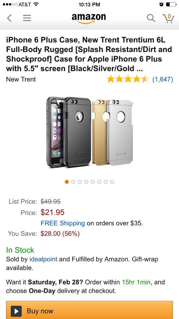Viewport: 179px width, 319px height.
Task: Select the second image pagination dot
Action: coord(73,182)
